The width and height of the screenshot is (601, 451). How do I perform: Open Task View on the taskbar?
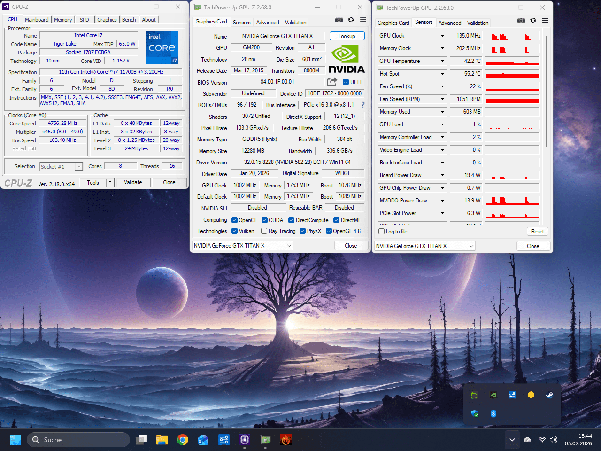pos(141,440)
